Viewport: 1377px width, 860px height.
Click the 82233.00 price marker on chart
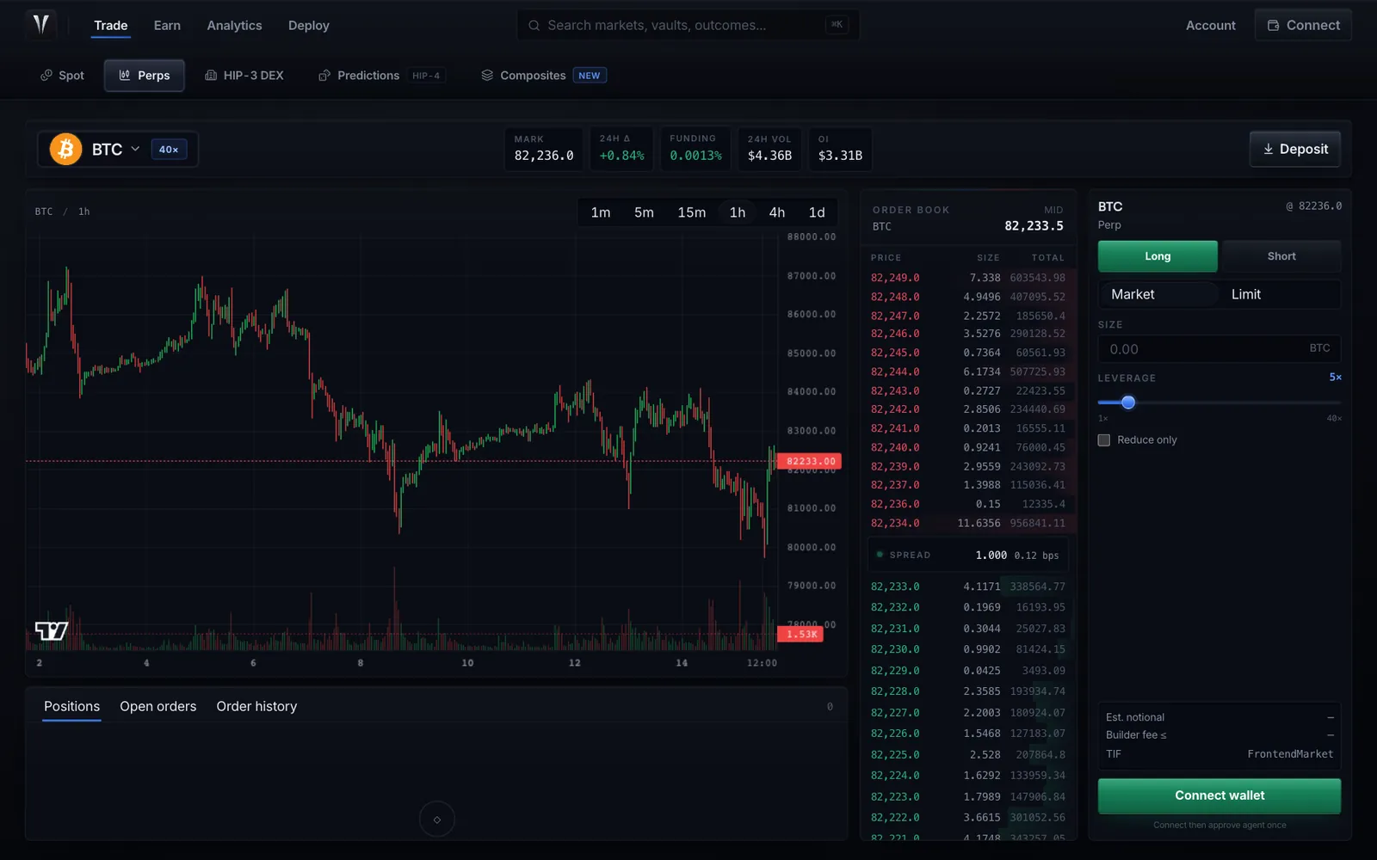coord(810,461)
